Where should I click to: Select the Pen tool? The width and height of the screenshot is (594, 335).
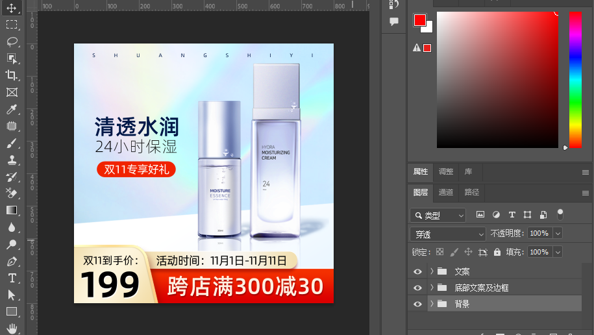[x=12, y=262]
